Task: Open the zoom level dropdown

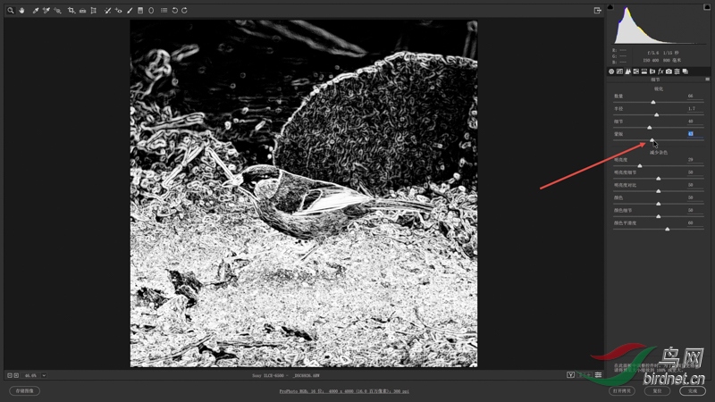Action: coord(44,375)
